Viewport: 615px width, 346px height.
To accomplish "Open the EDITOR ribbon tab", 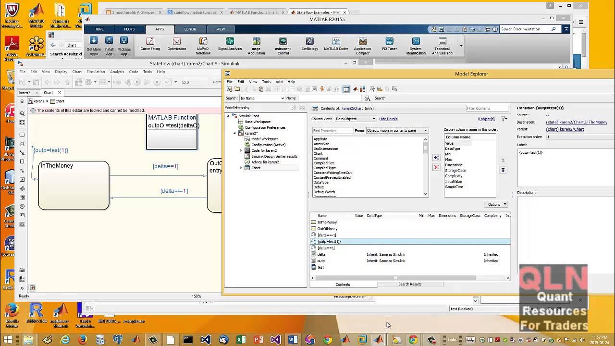I will [x=190, y=29].
